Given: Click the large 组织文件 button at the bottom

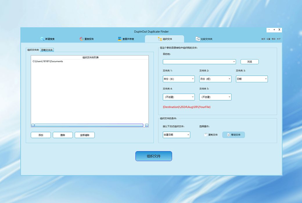Looking at the screenshot, I should pos(154,156).
